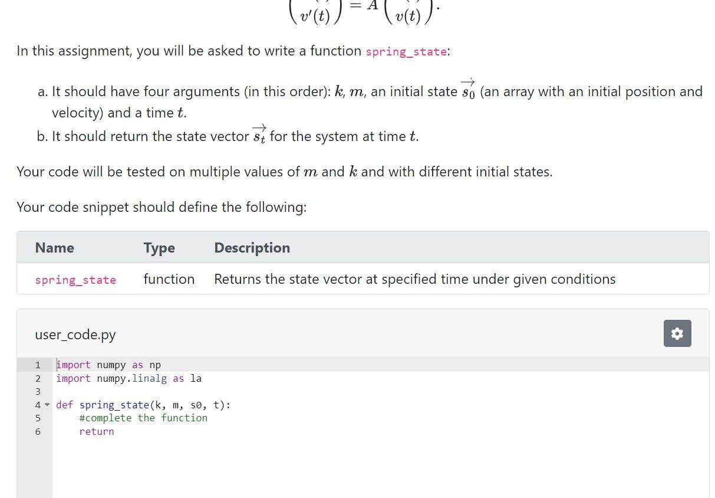Click the 'def spring_state' line

[x=143, y=405]
